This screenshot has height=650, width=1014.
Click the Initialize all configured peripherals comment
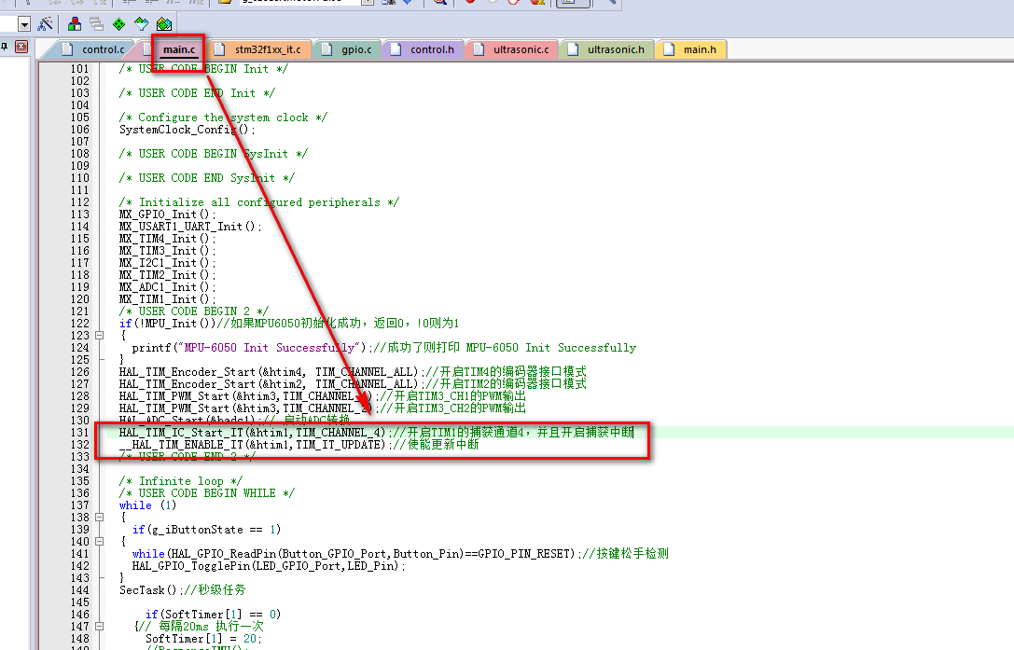click(x=259, y=202)
